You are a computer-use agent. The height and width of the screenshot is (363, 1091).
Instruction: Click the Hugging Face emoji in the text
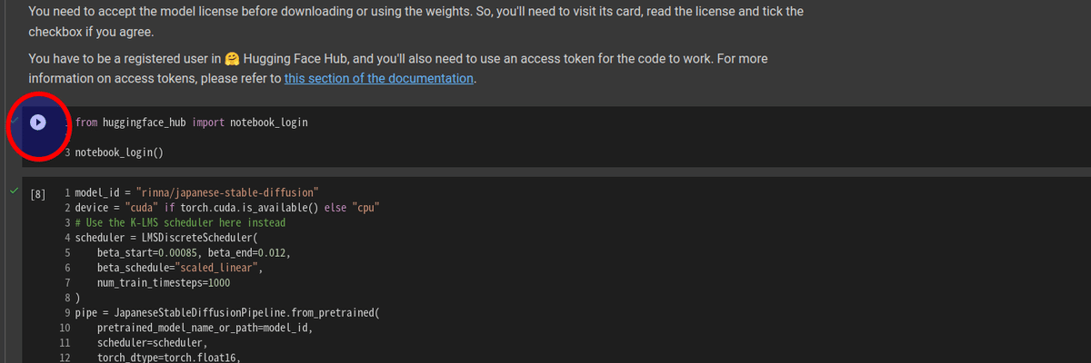coord(232,59)
